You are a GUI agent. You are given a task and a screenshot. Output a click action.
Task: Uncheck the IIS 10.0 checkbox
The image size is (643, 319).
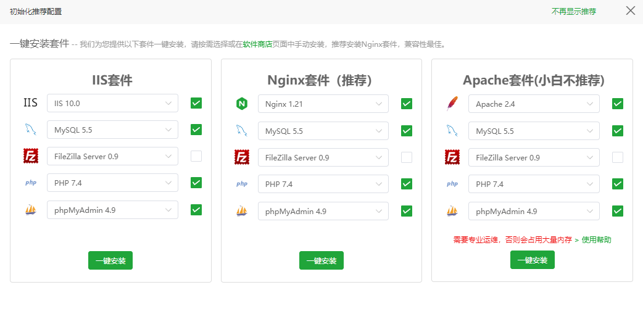pyautogui.click(x=196, y=103)
